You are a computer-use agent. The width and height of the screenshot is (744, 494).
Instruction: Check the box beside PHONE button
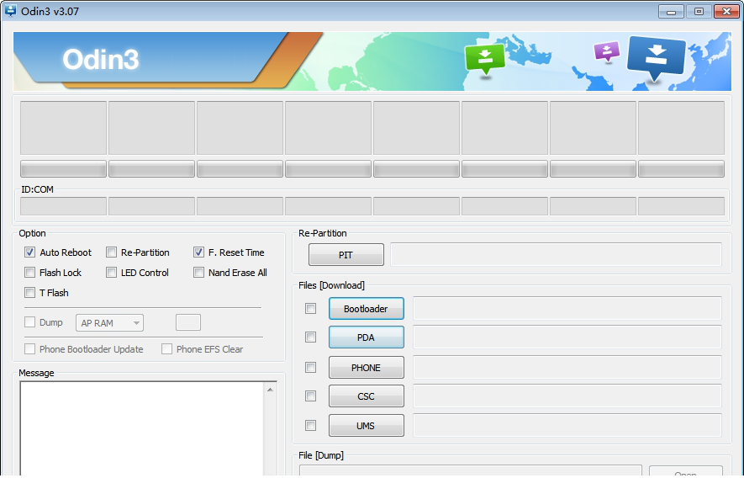click(x=311, y=368)
